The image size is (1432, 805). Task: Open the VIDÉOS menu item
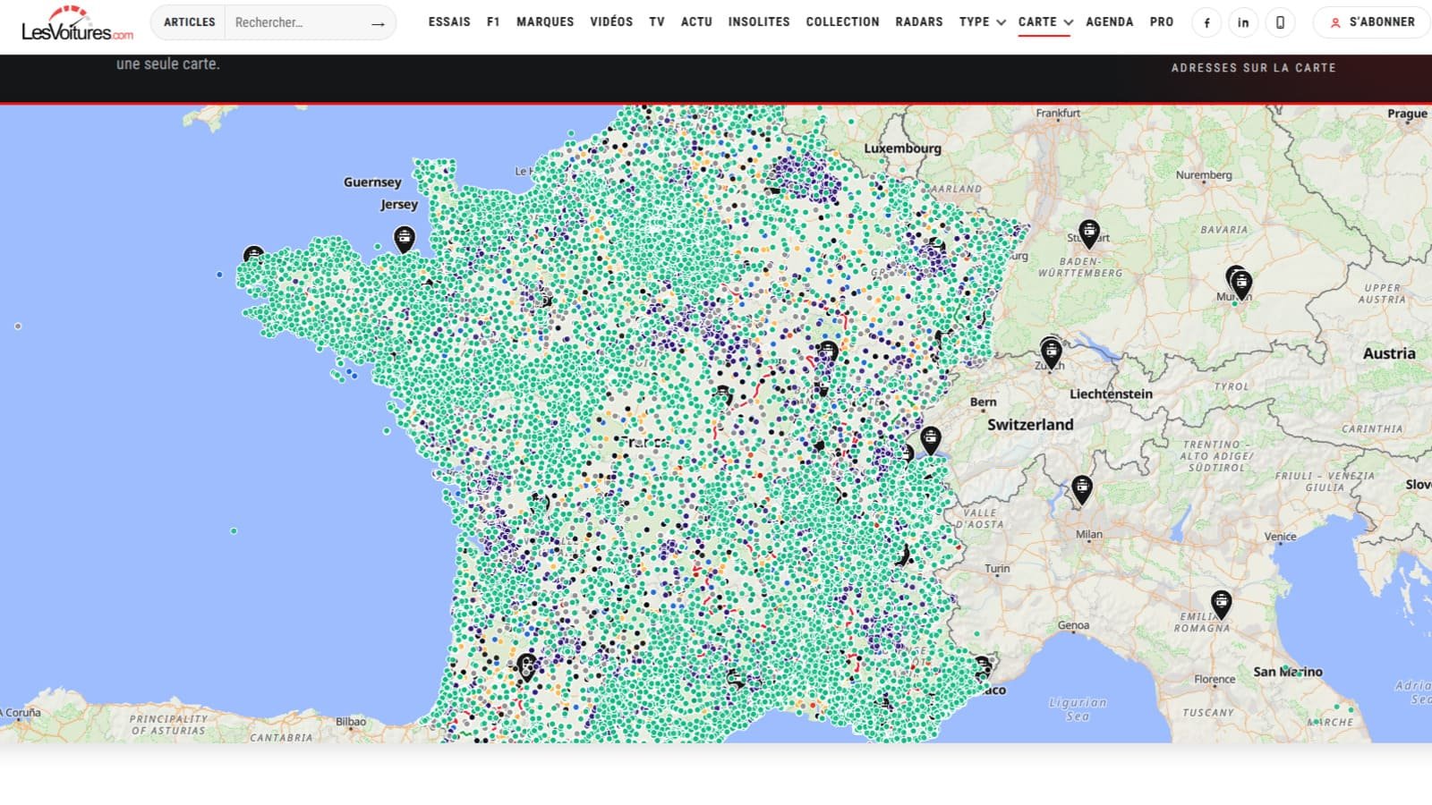[x=611, y=21]
